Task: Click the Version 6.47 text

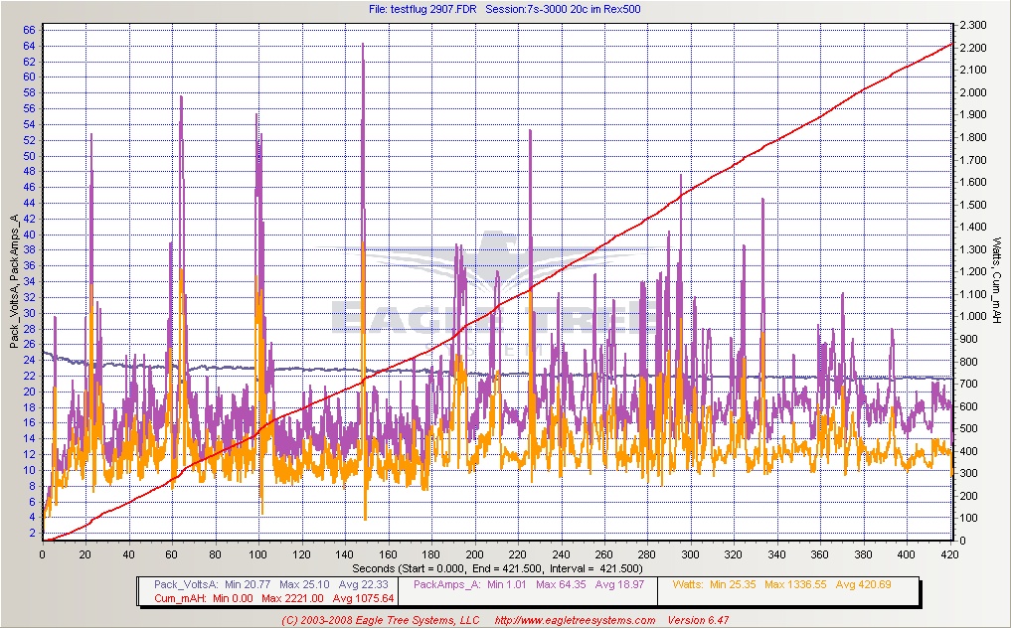Action: coord(697,621)
